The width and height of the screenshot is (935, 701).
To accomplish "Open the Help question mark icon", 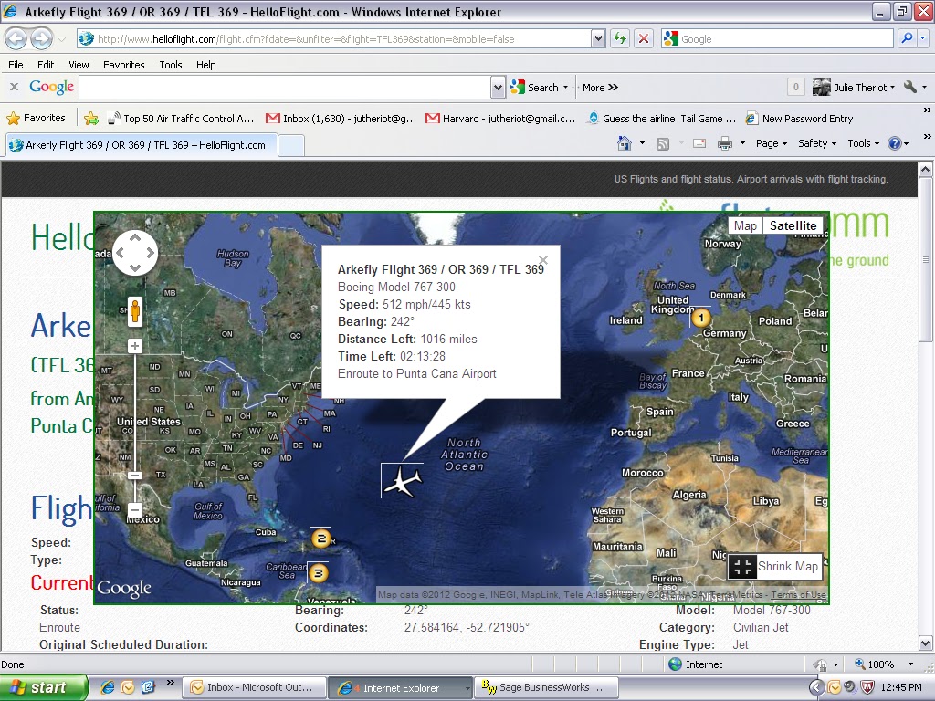I will [x=895, y=143].
